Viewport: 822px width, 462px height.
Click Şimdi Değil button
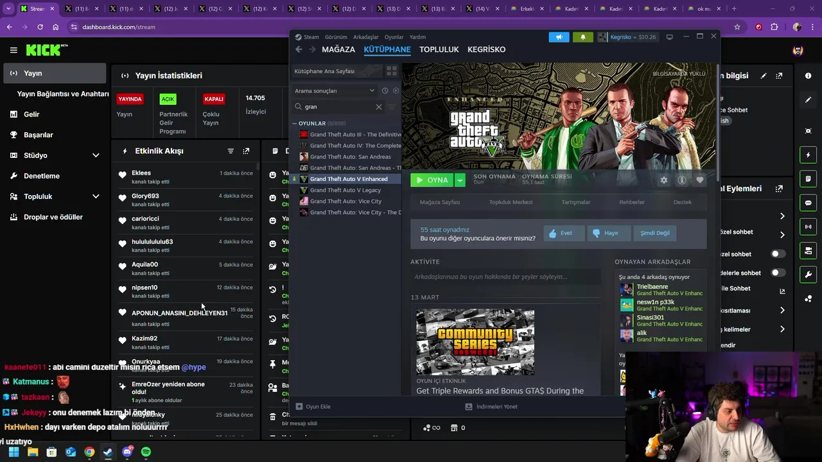[x=655, y=233]
